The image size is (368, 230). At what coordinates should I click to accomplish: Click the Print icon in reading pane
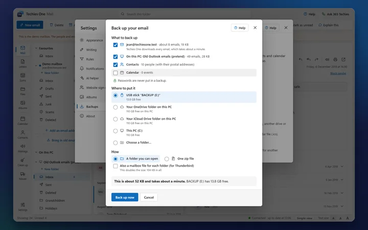click(335, 59)
